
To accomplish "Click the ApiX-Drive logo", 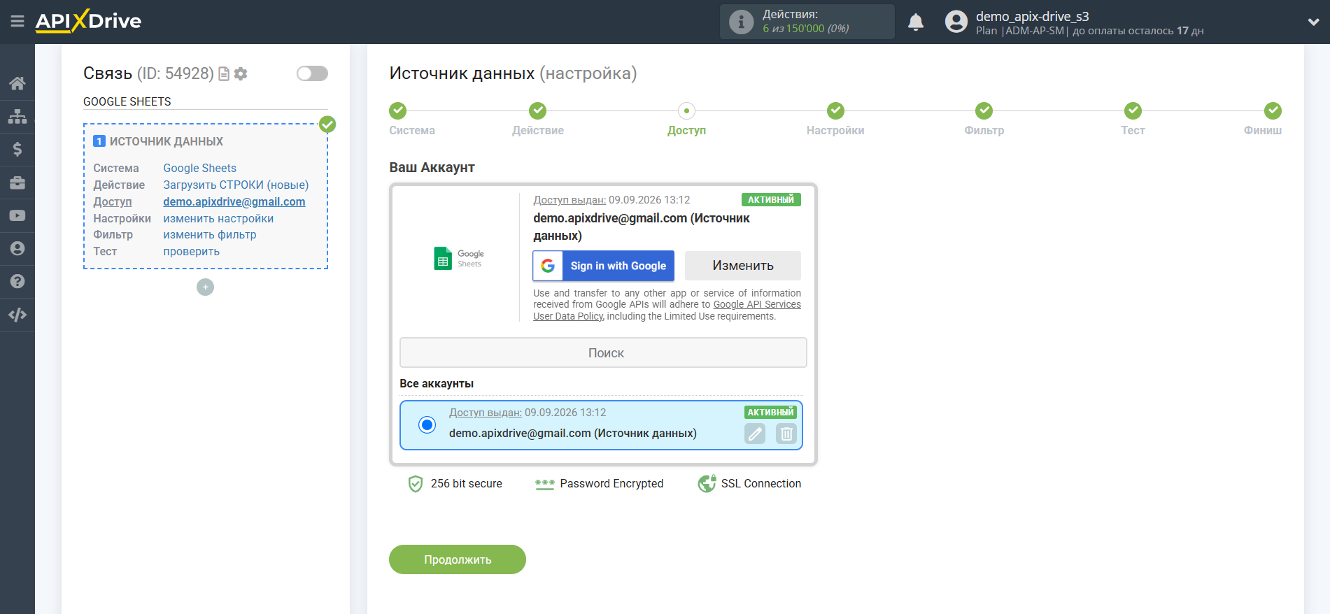I will click(x=88, y=21).
